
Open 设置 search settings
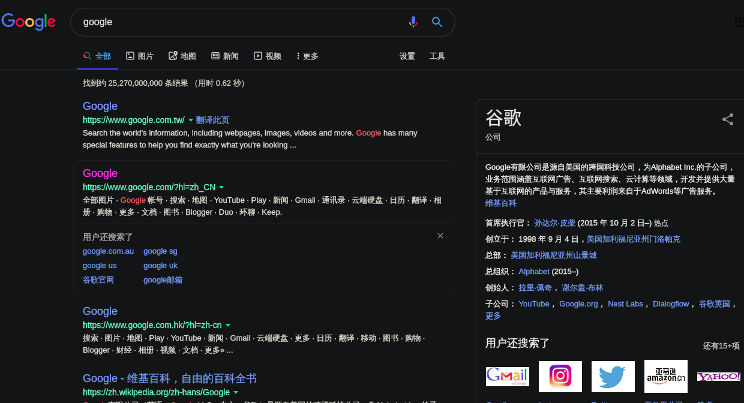tap(407, 56)
